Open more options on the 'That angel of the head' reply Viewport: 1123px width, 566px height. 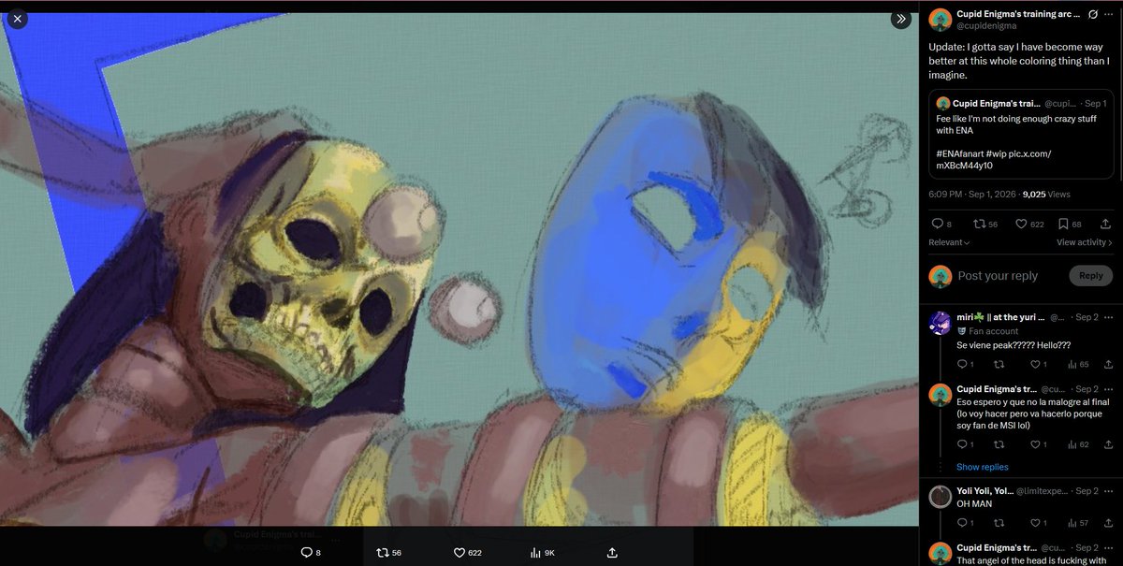coord(1110,548)
